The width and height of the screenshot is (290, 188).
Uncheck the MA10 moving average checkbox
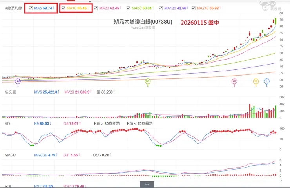click(x=63, y=8)
